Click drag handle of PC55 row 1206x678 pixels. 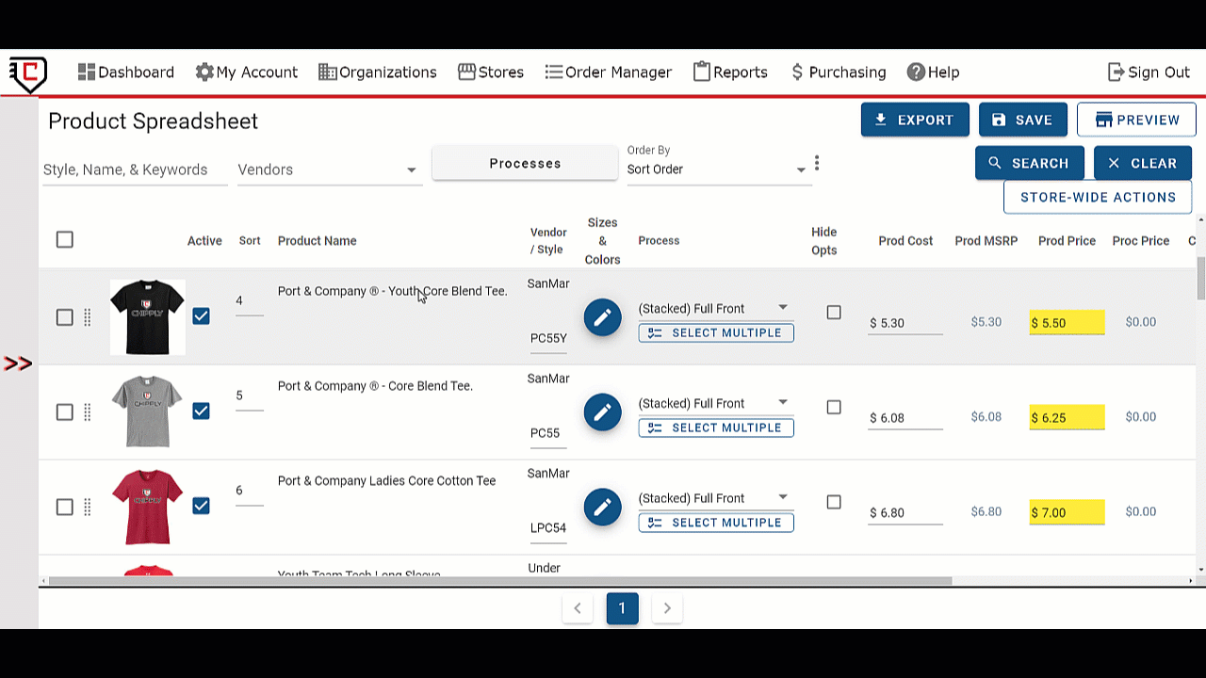coord(88,412)
